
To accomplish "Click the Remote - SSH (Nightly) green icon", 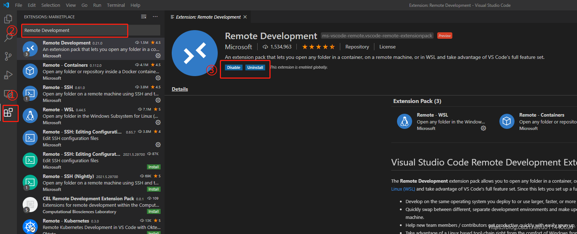I will [30, 182].
